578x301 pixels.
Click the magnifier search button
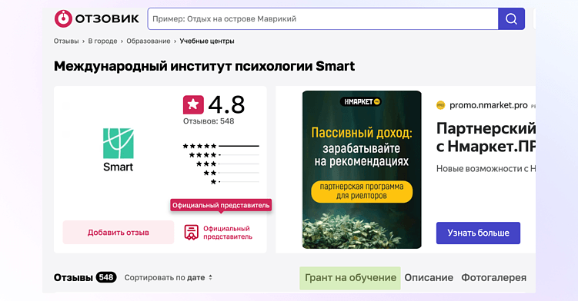[511, 18]
